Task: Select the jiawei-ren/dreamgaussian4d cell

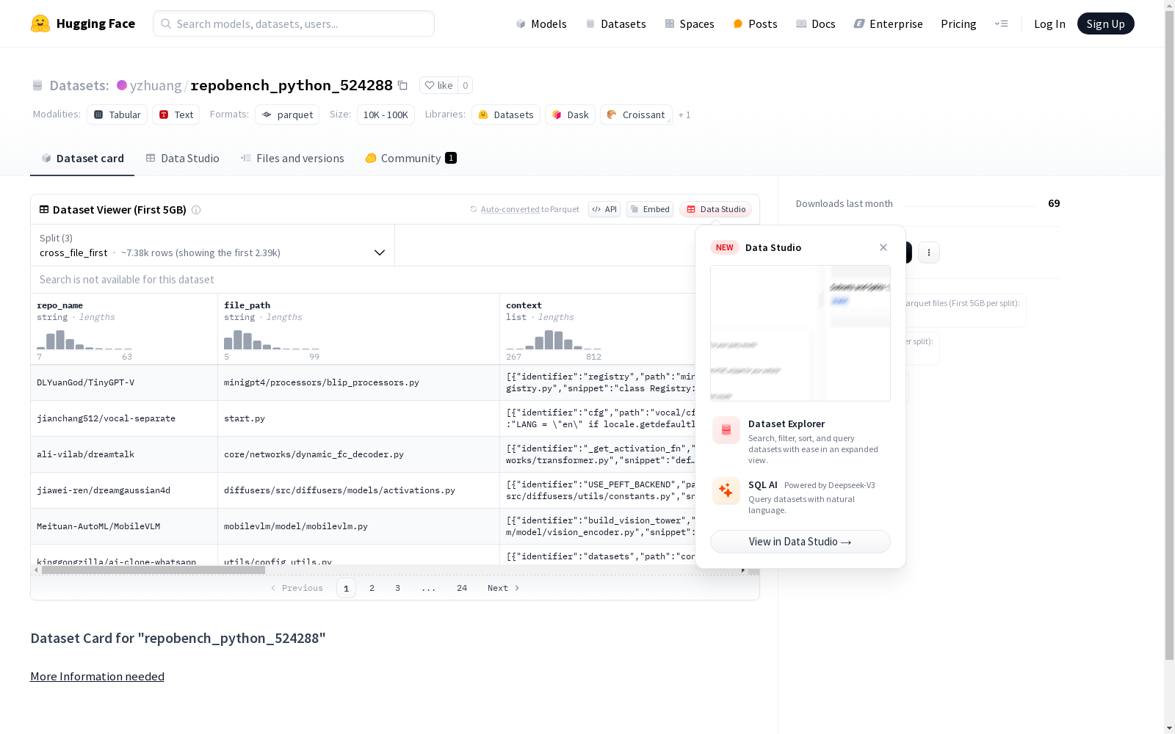Action: 124,490
